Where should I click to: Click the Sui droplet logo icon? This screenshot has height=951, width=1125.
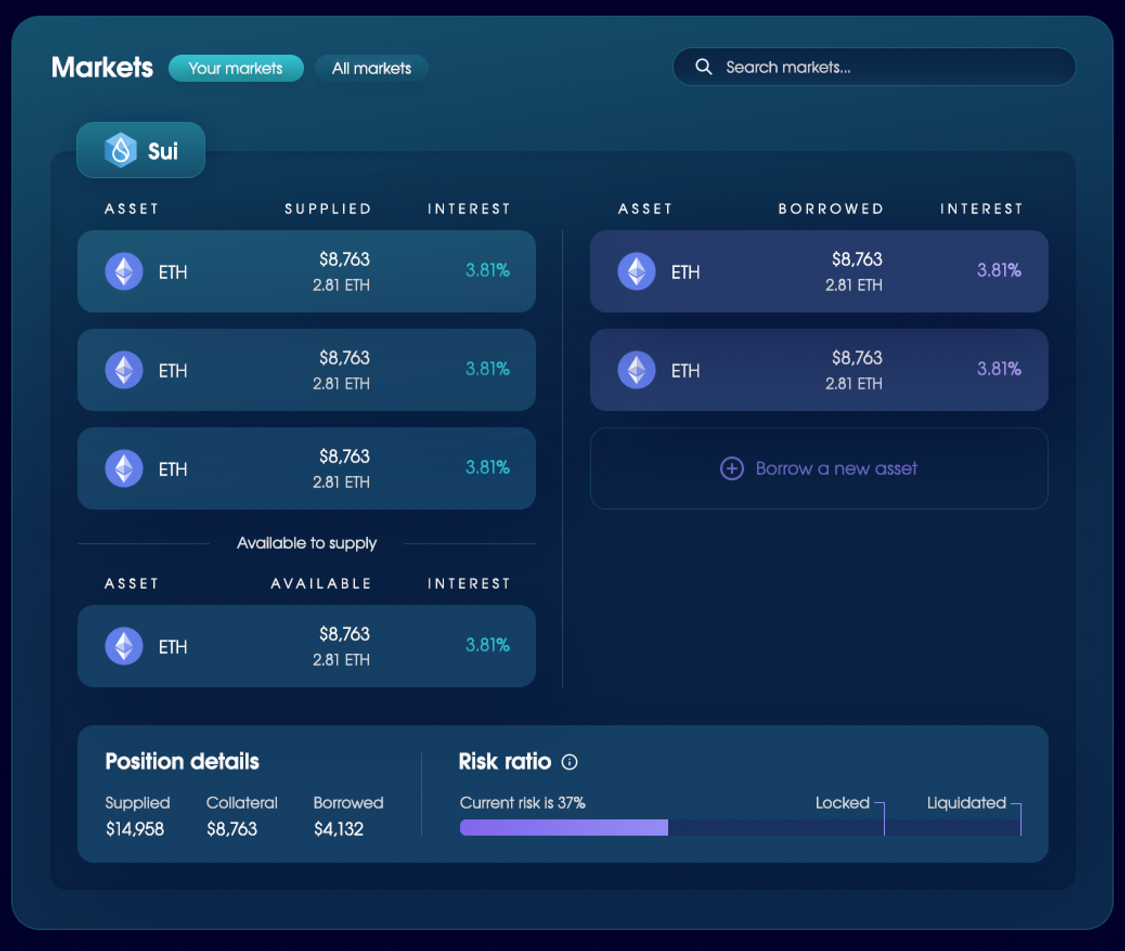(120, 151)
